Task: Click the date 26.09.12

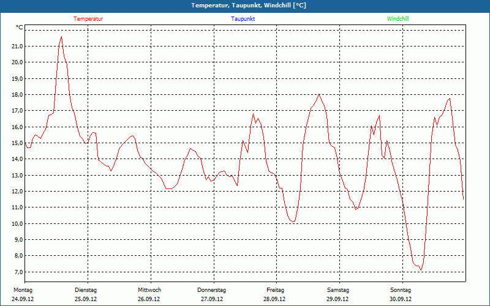Action: 149,299
